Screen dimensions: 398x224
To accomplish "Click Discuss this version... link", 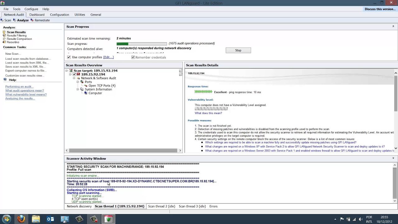I will (380, 9).
